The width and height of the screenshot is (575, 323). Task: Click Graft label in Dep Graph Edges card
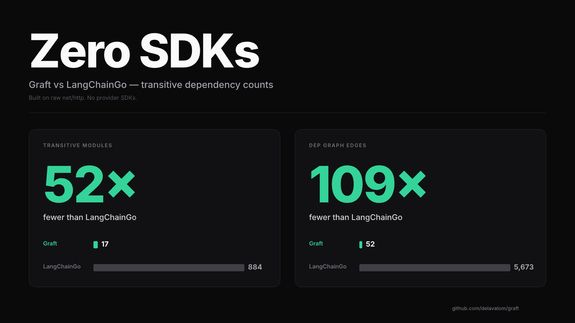pyautogui.click(x=316, y=243)
